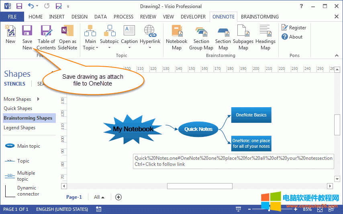Add a new page with plus icon
This screenshot has height=214, width=343.
click(x=118, y=197)
